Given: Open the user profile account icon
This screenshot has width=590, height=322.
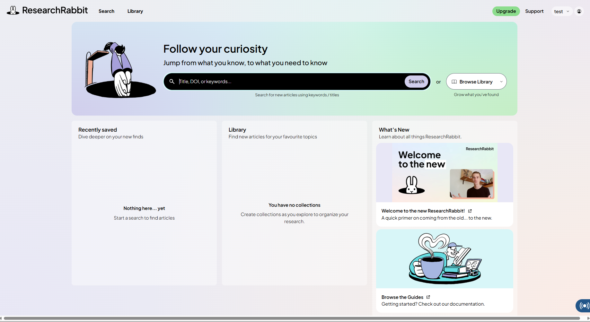Looking at the screenshot, I should tap(579, 11).
